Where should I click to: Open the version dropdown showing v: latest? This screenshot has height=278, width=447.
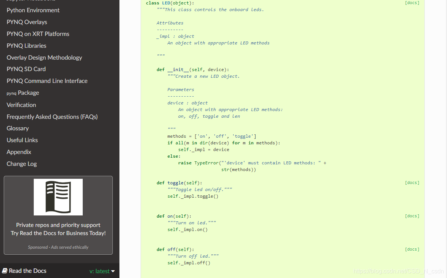tap(102, 271)
